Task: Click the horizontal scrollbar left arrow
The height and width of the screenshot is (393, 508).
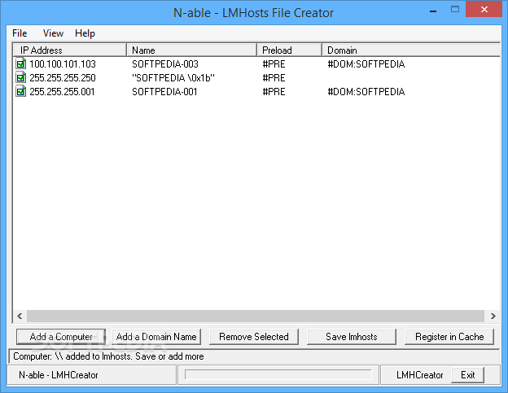Action: [x=20, y=316]
